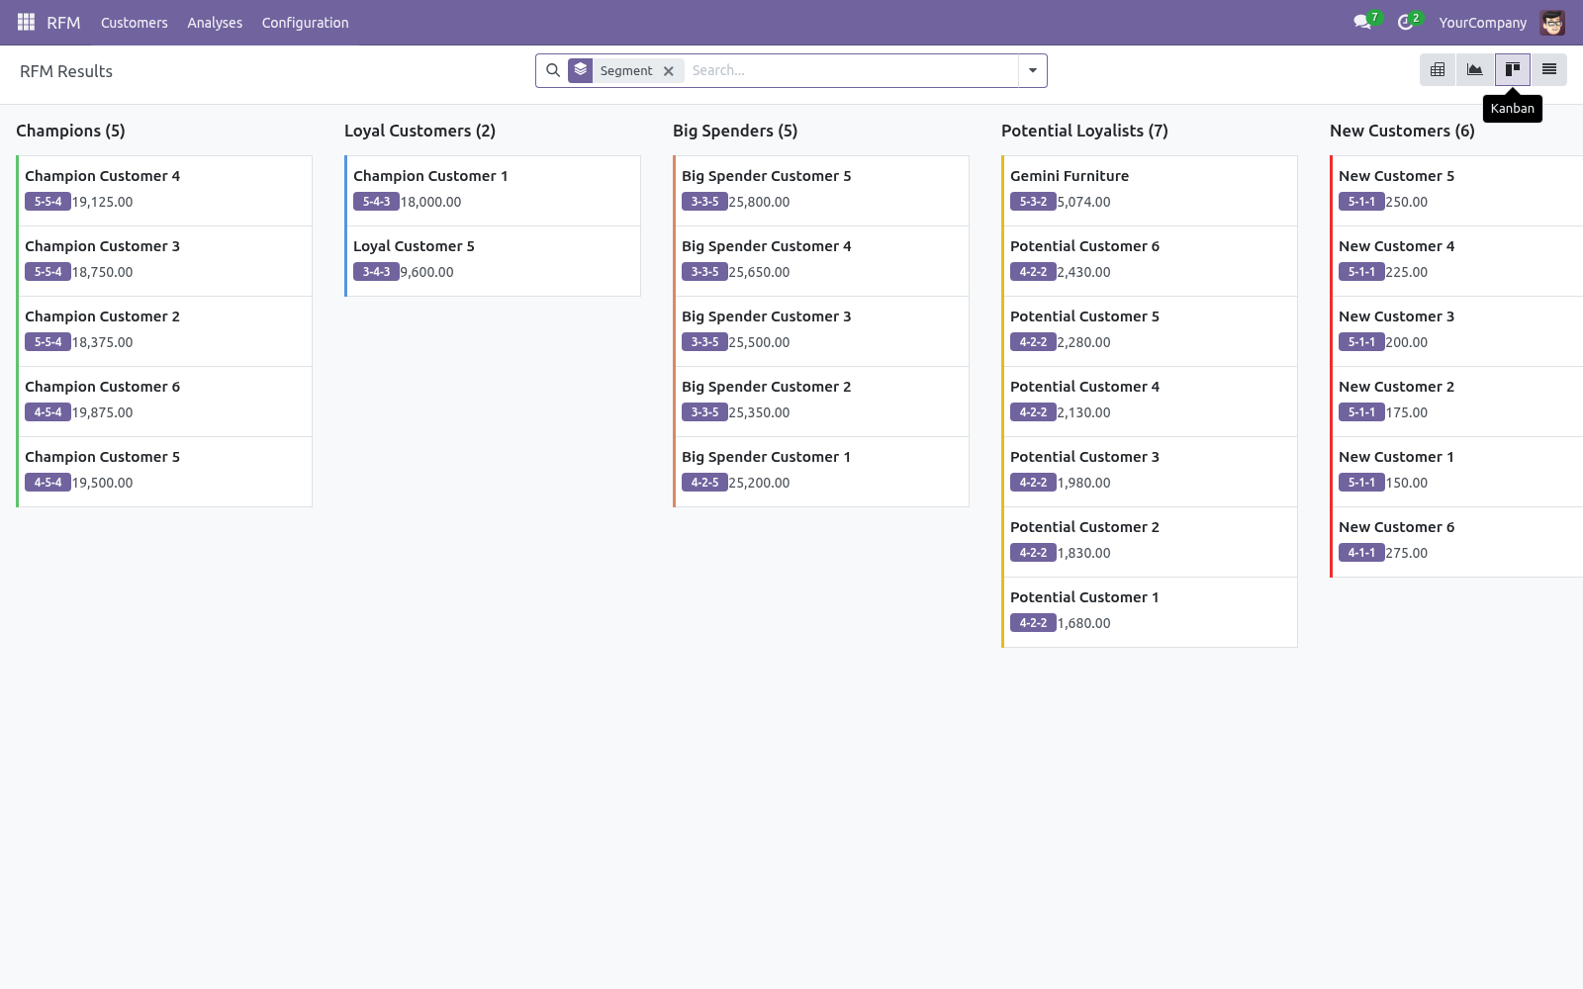Image resolution: width=1583 pixels, height=989 pixels.
Task: Open the user avatar menu
Action: (1552, 22)
